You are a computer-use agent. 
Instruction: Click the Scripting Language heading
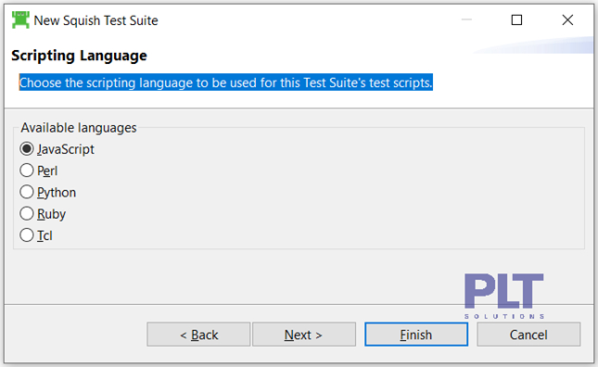[x=79, y=56]
